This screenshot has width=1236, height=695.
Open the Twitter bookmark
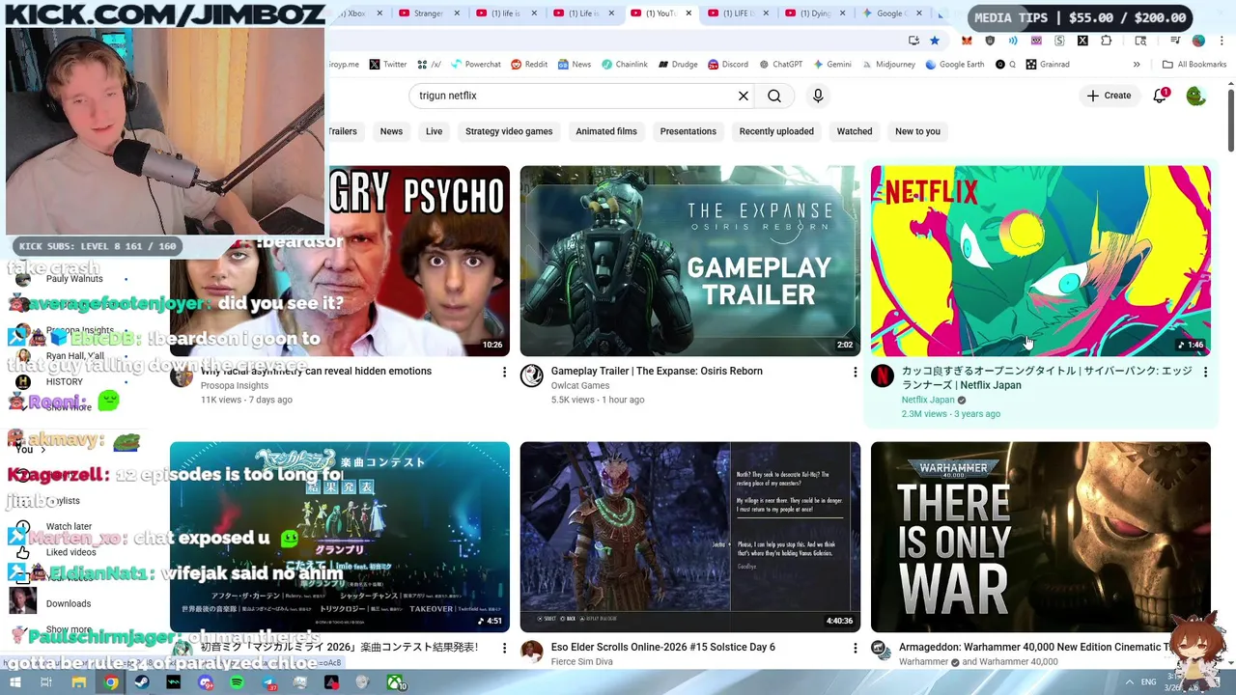tap(388, 65)
